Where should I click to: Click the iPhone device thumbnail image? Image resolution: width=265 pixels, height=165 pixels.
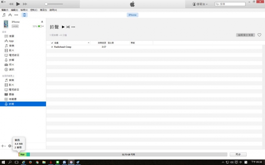(6, 24)
